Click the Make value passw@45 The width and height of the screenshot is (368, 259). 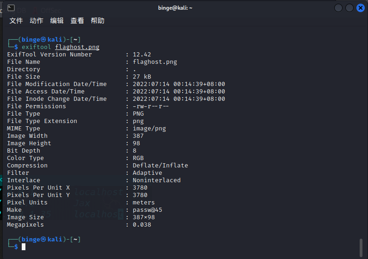pos(147,210)
